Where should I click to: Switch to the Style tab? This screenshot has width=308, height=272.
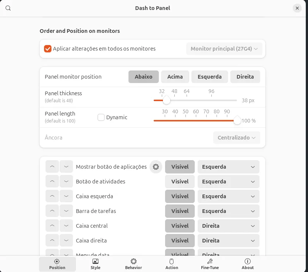(96, 264)
